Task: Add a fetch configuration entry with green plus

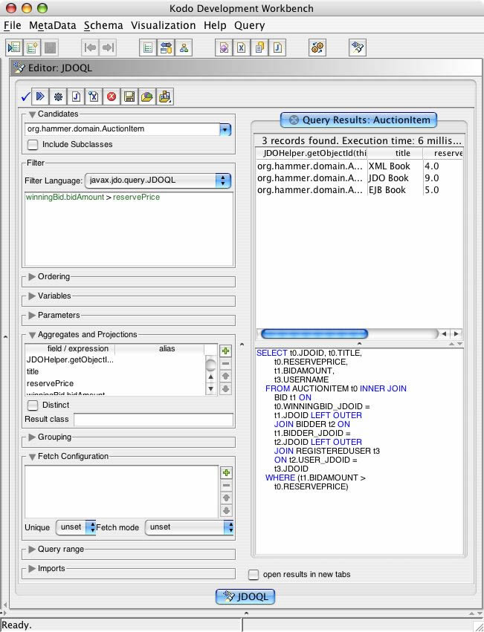Action: (x=226, y=472)
